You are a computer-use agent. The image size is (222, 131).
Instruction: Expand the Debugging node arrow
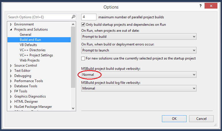(11, 76)
